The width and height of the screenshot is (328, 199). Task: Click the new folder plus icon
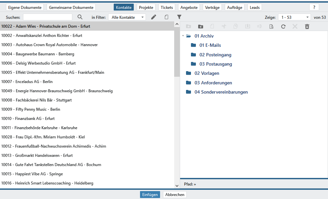200,27
